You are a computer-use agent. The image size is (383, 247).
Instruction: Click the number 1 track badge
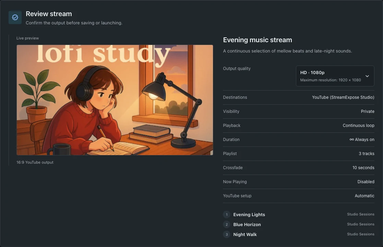point(227,214)
